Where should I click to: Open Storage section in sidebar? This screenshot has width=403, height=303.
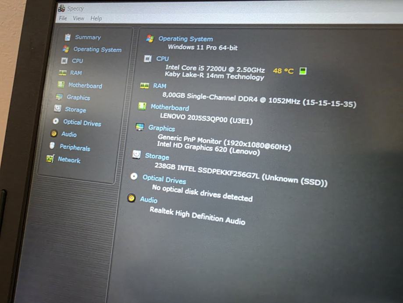75,110
